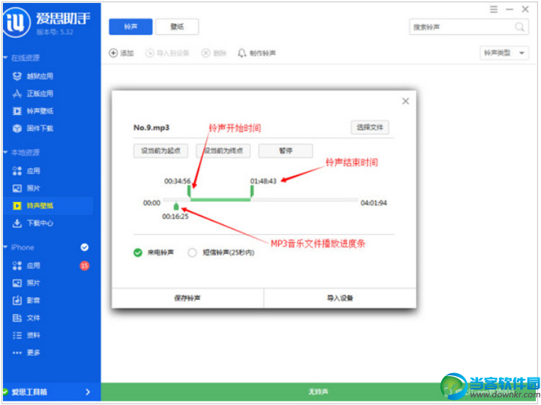Viewport: 541px width, 405px height.
Task: Click the 无铃声 green status bar
Action: [x=318, y=392]
